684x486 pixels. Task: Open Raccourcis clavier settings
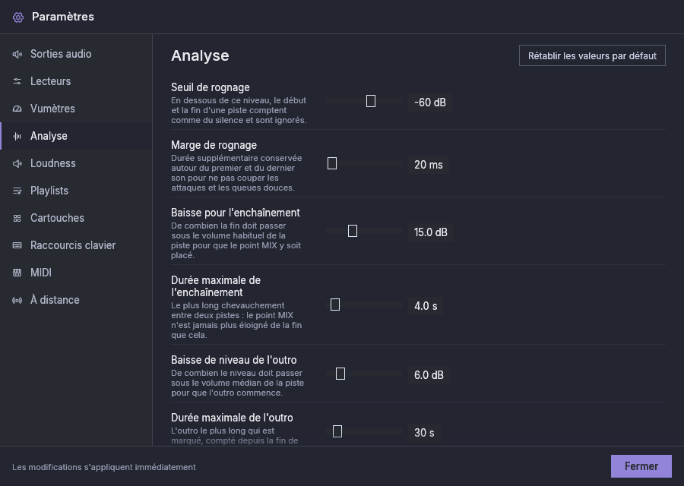tap(76, 245)
